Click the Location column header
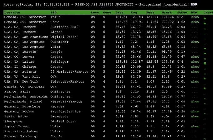This screenshot has height=140, width=213. click(x=12, y=13)
